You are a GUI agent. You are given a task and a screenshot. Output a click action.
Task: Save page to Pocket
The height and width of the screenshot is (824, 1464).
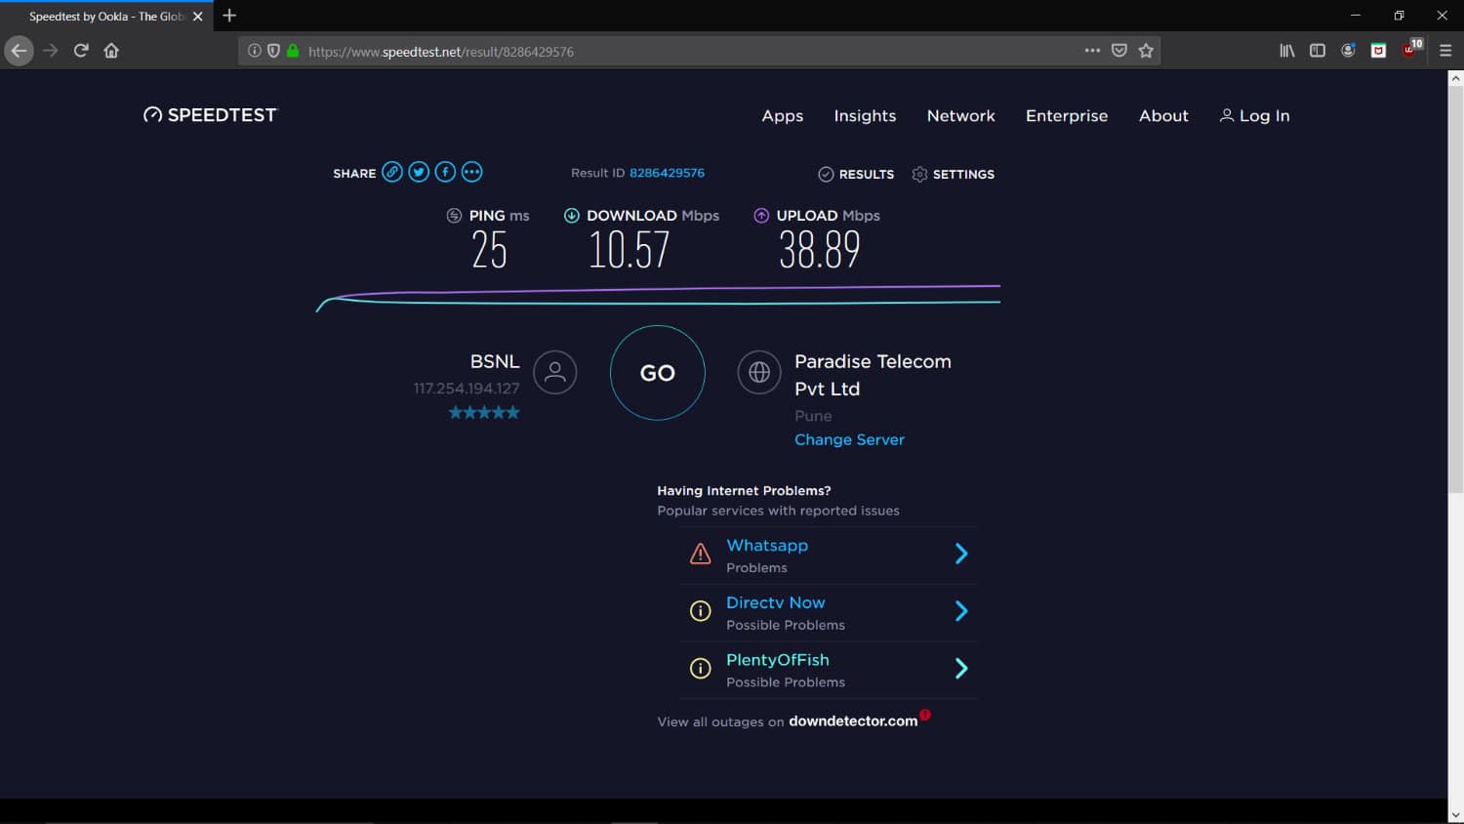1119,51
